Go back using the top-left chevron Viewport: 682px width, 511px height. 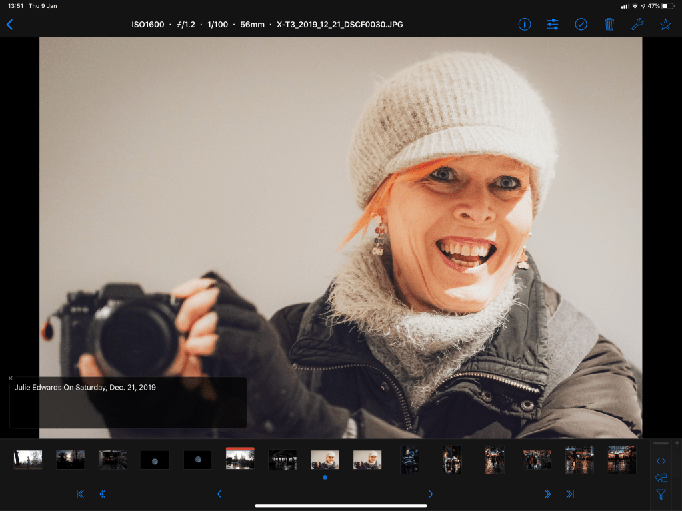(9, 25)
